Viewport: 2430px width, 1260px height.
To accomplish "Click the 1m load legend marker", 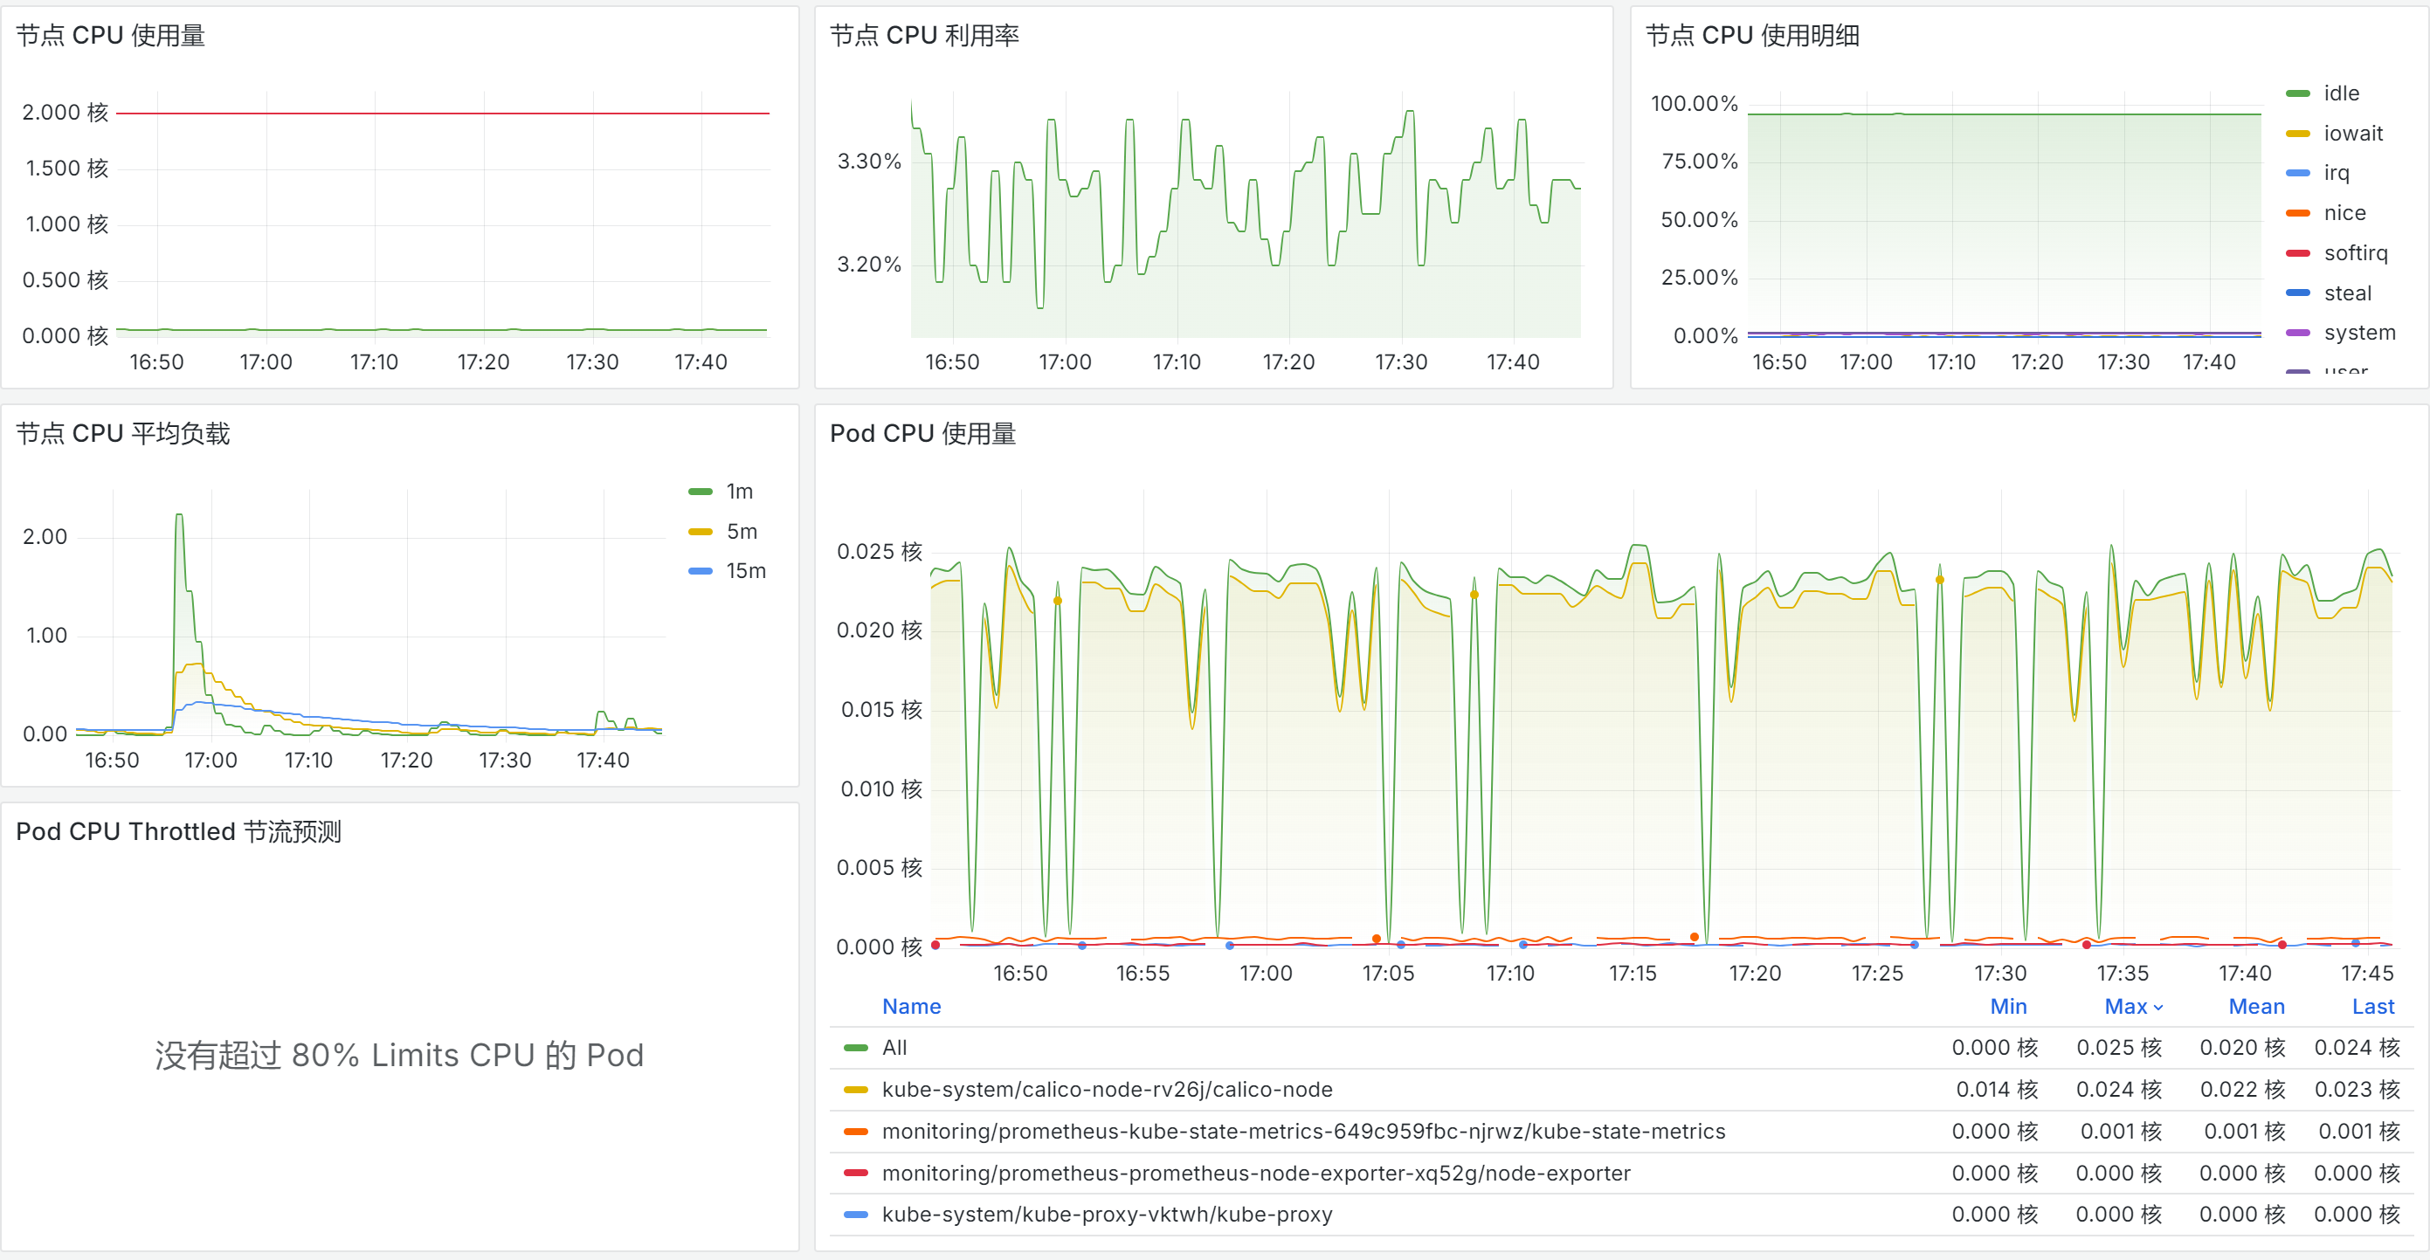I will tap(700, 492).
